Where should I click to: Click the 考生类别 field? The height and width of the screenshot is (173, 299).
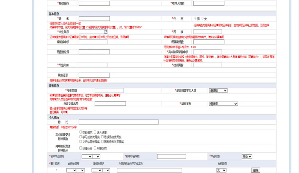point(109,90)
